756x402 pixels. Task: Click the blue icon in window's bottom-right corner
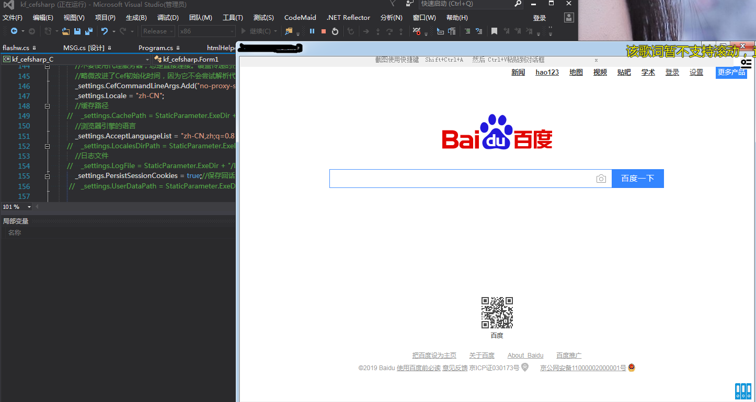[743, 392]
